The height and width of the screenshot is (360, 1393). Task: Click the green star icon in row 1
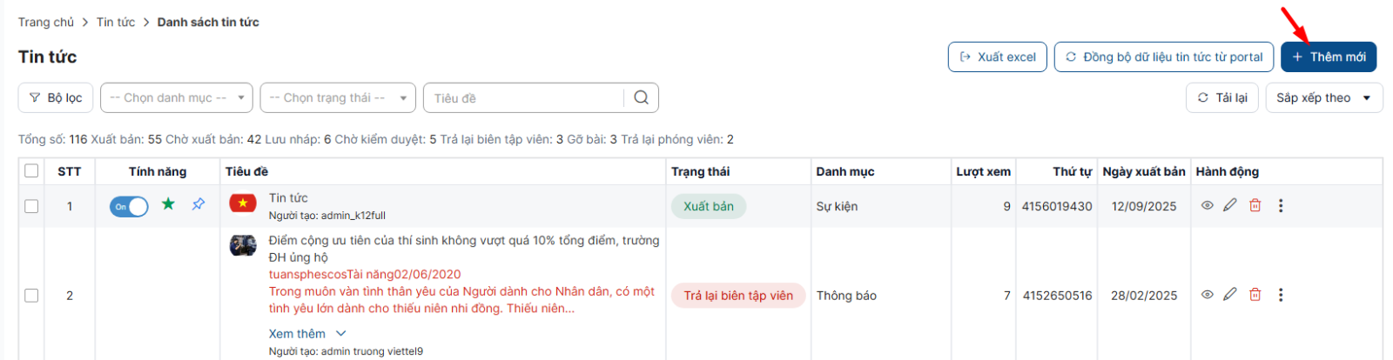pyautogui.click(x=168, y=204)
